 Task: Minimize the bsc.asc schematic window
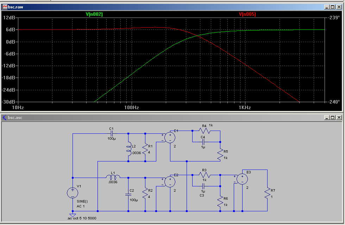click(x=327, y=118)
